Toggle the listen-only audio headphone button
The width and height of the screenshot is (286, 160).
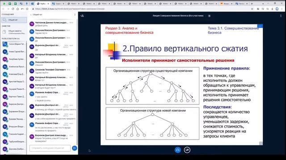178,150
